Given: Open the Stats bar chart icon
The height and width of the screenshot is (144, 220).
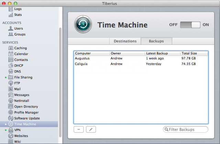Looking at the screenshot, I should click(11, 15).
